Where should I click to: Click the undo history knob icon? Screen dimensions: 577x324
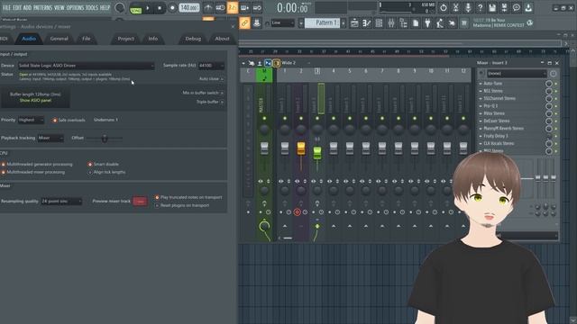[444, 8]
